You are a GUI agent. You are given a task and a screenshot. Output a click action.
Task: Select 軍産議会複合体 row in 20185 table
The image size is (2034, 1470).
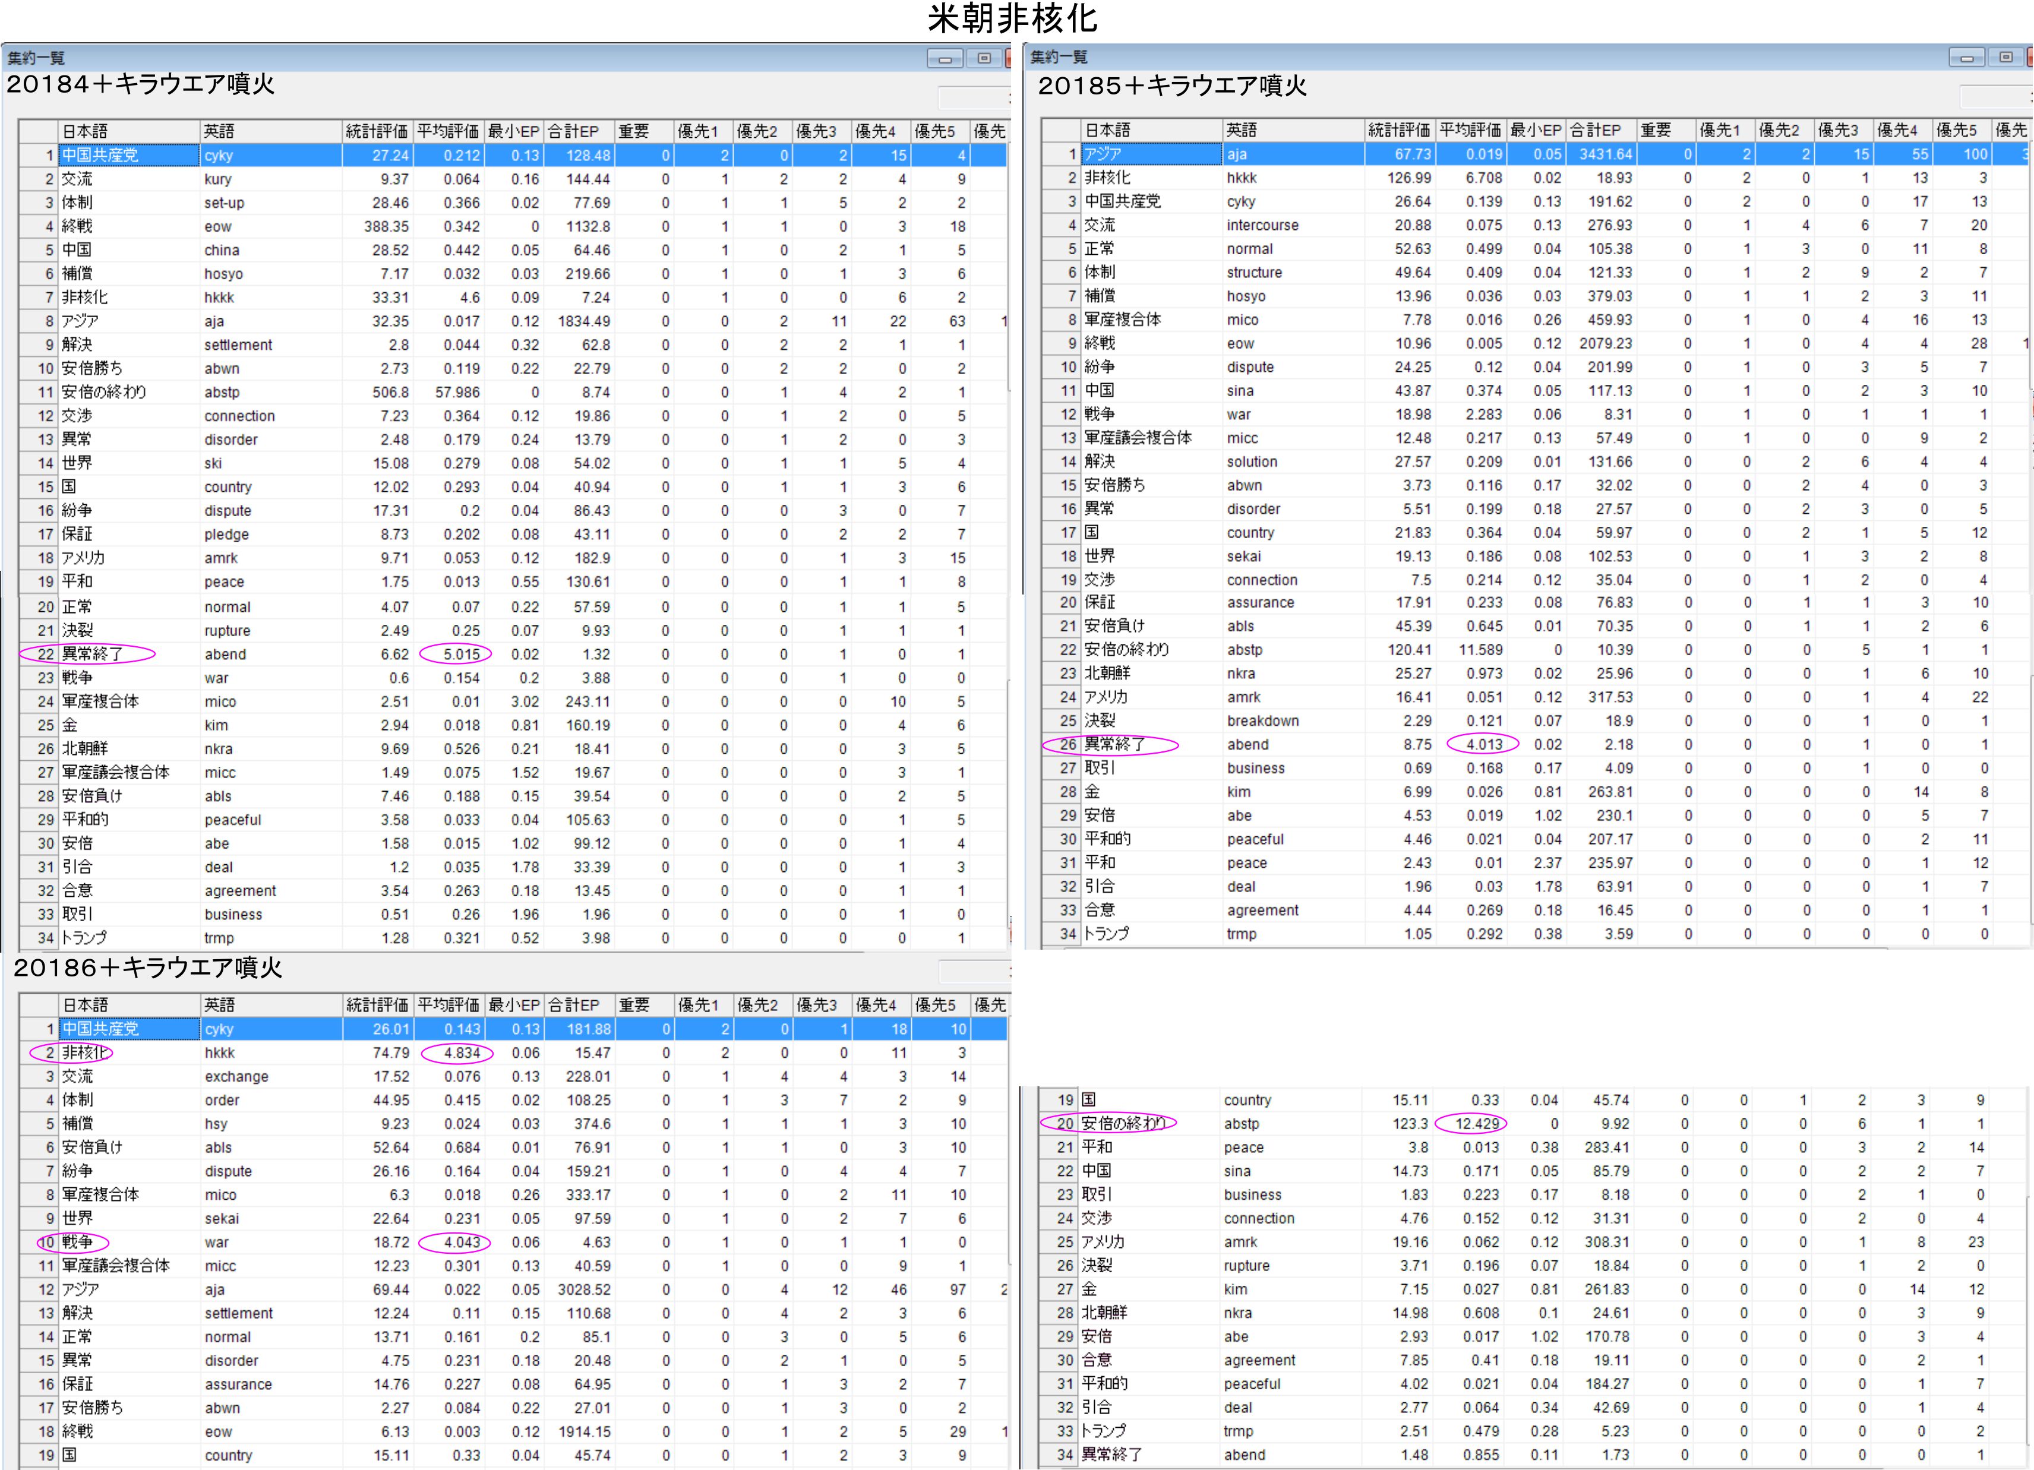click(1138, 438)
